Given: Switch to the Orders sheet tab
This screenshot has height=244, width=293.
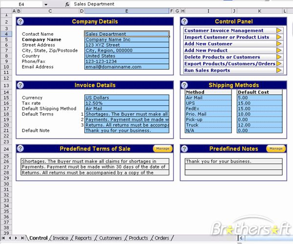Looking at the screenshot, I should pos(162,238).
